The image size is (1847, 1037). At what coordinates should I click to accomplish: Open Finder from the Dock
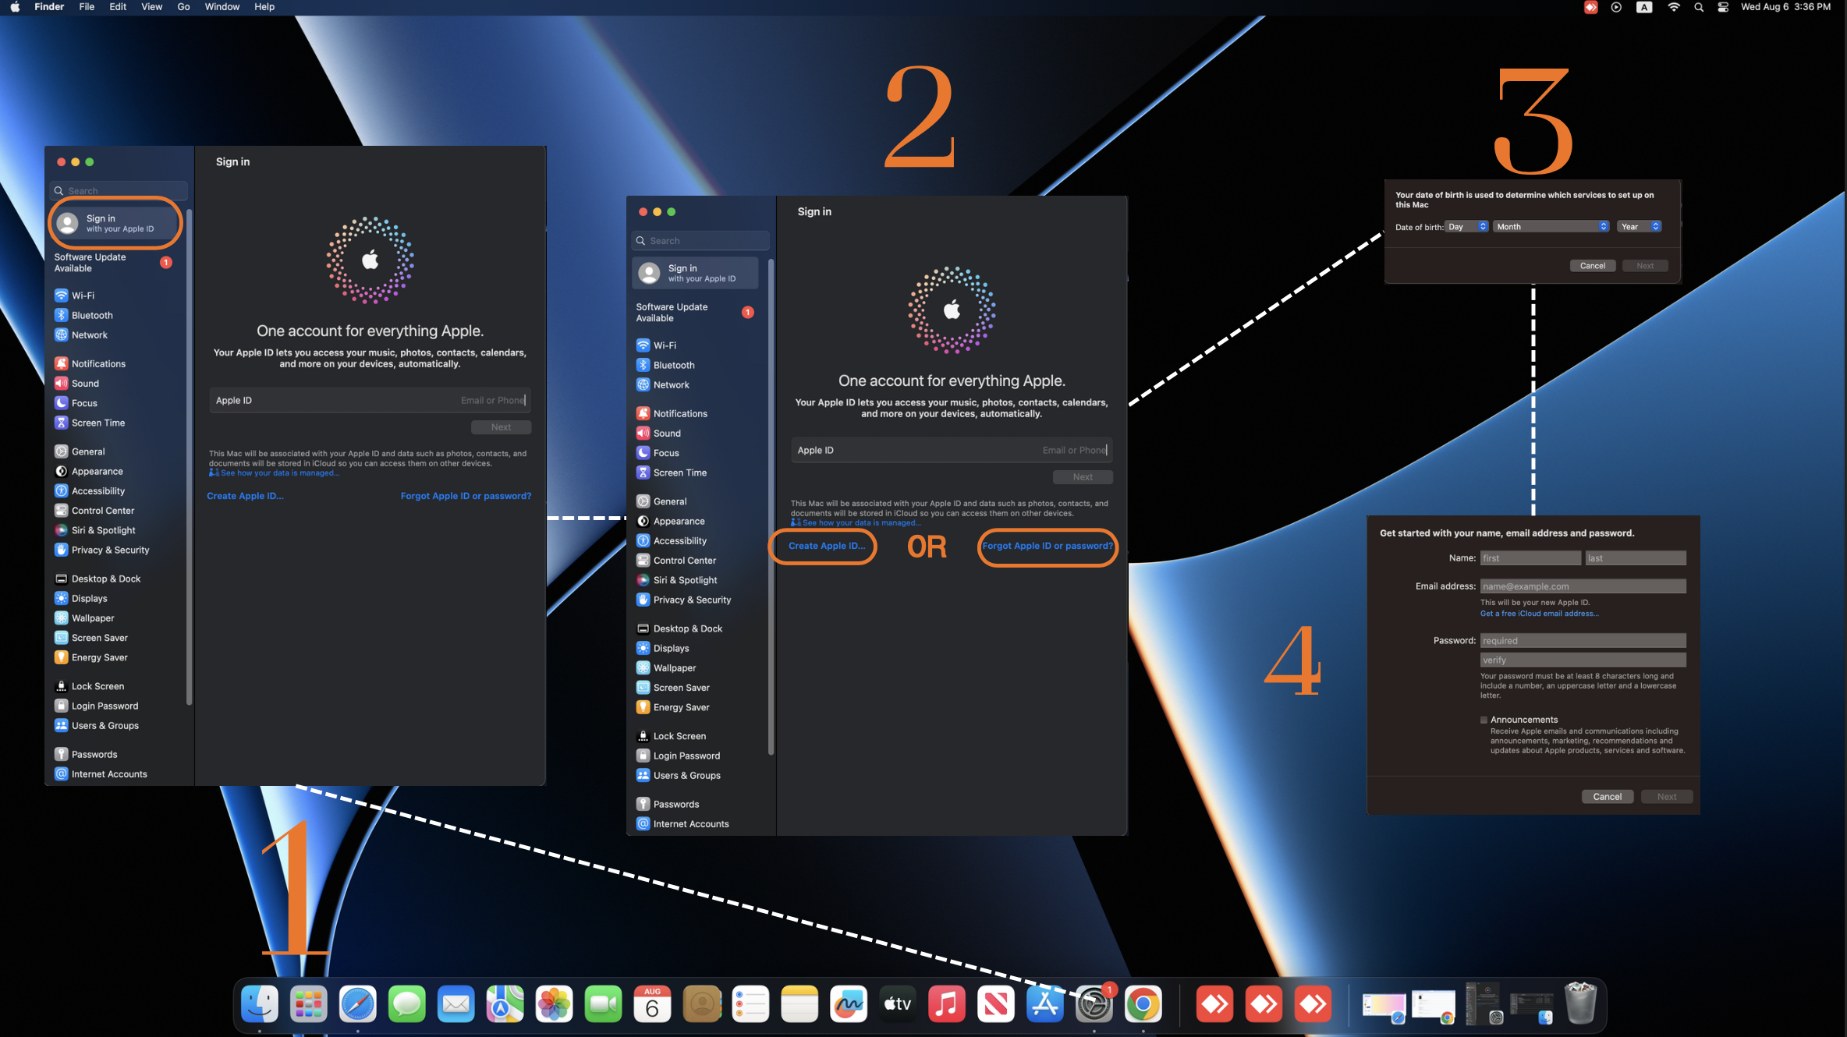click(260, 1004)
